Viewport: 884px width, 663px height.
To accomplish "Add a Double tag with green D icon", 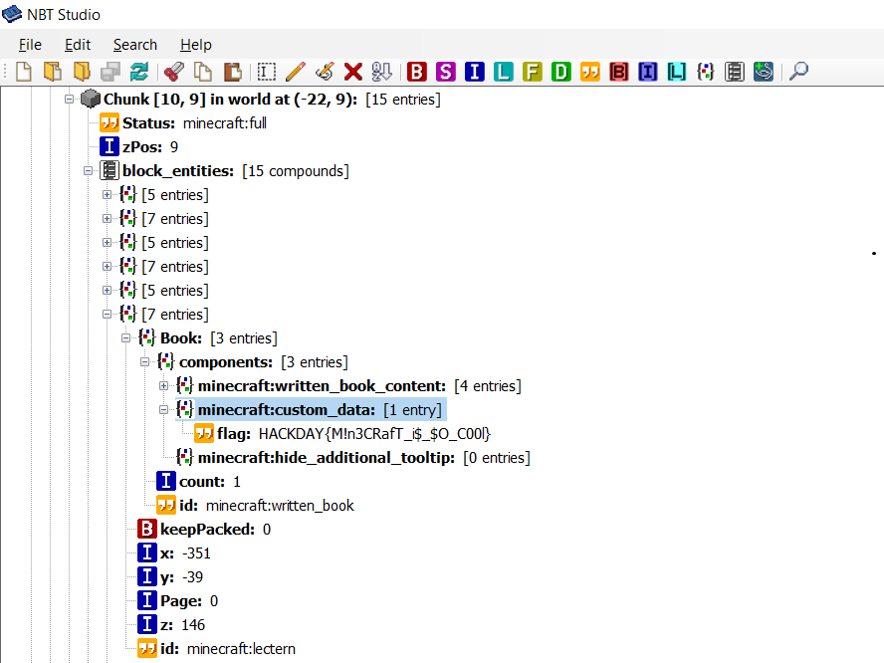I will point(561,72).
